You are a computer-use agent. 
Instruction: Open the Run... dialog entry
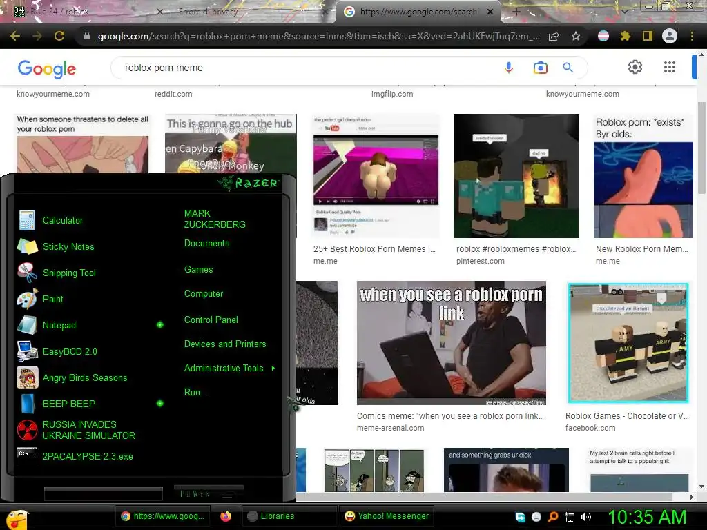click(196, 392)
